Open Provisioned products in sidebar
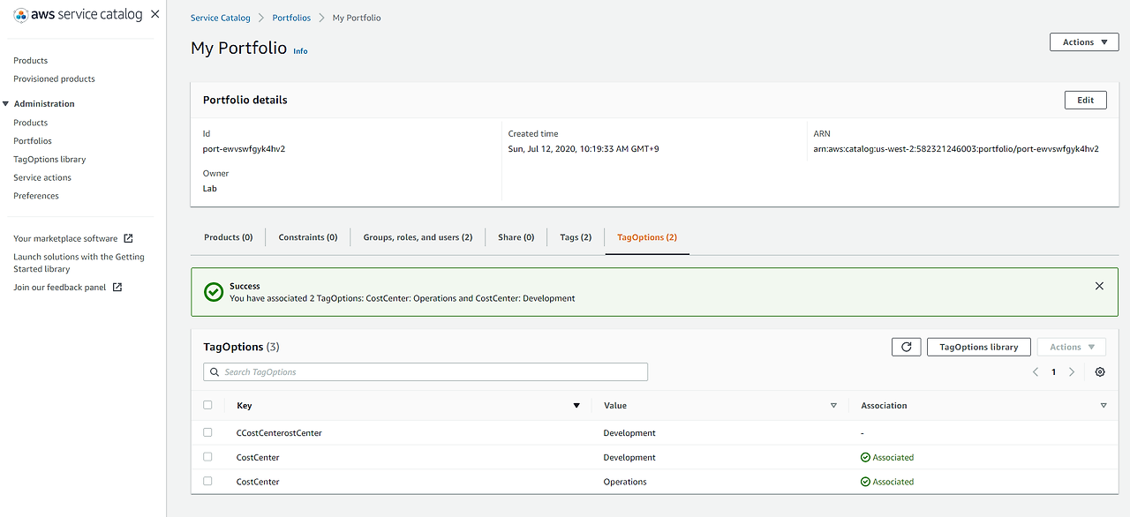 click(x=54, y=79)
